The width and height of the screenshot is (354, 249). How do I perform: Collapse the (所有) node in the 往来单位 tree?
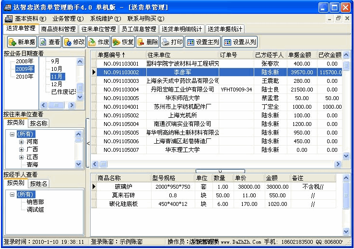coord(12,134)
